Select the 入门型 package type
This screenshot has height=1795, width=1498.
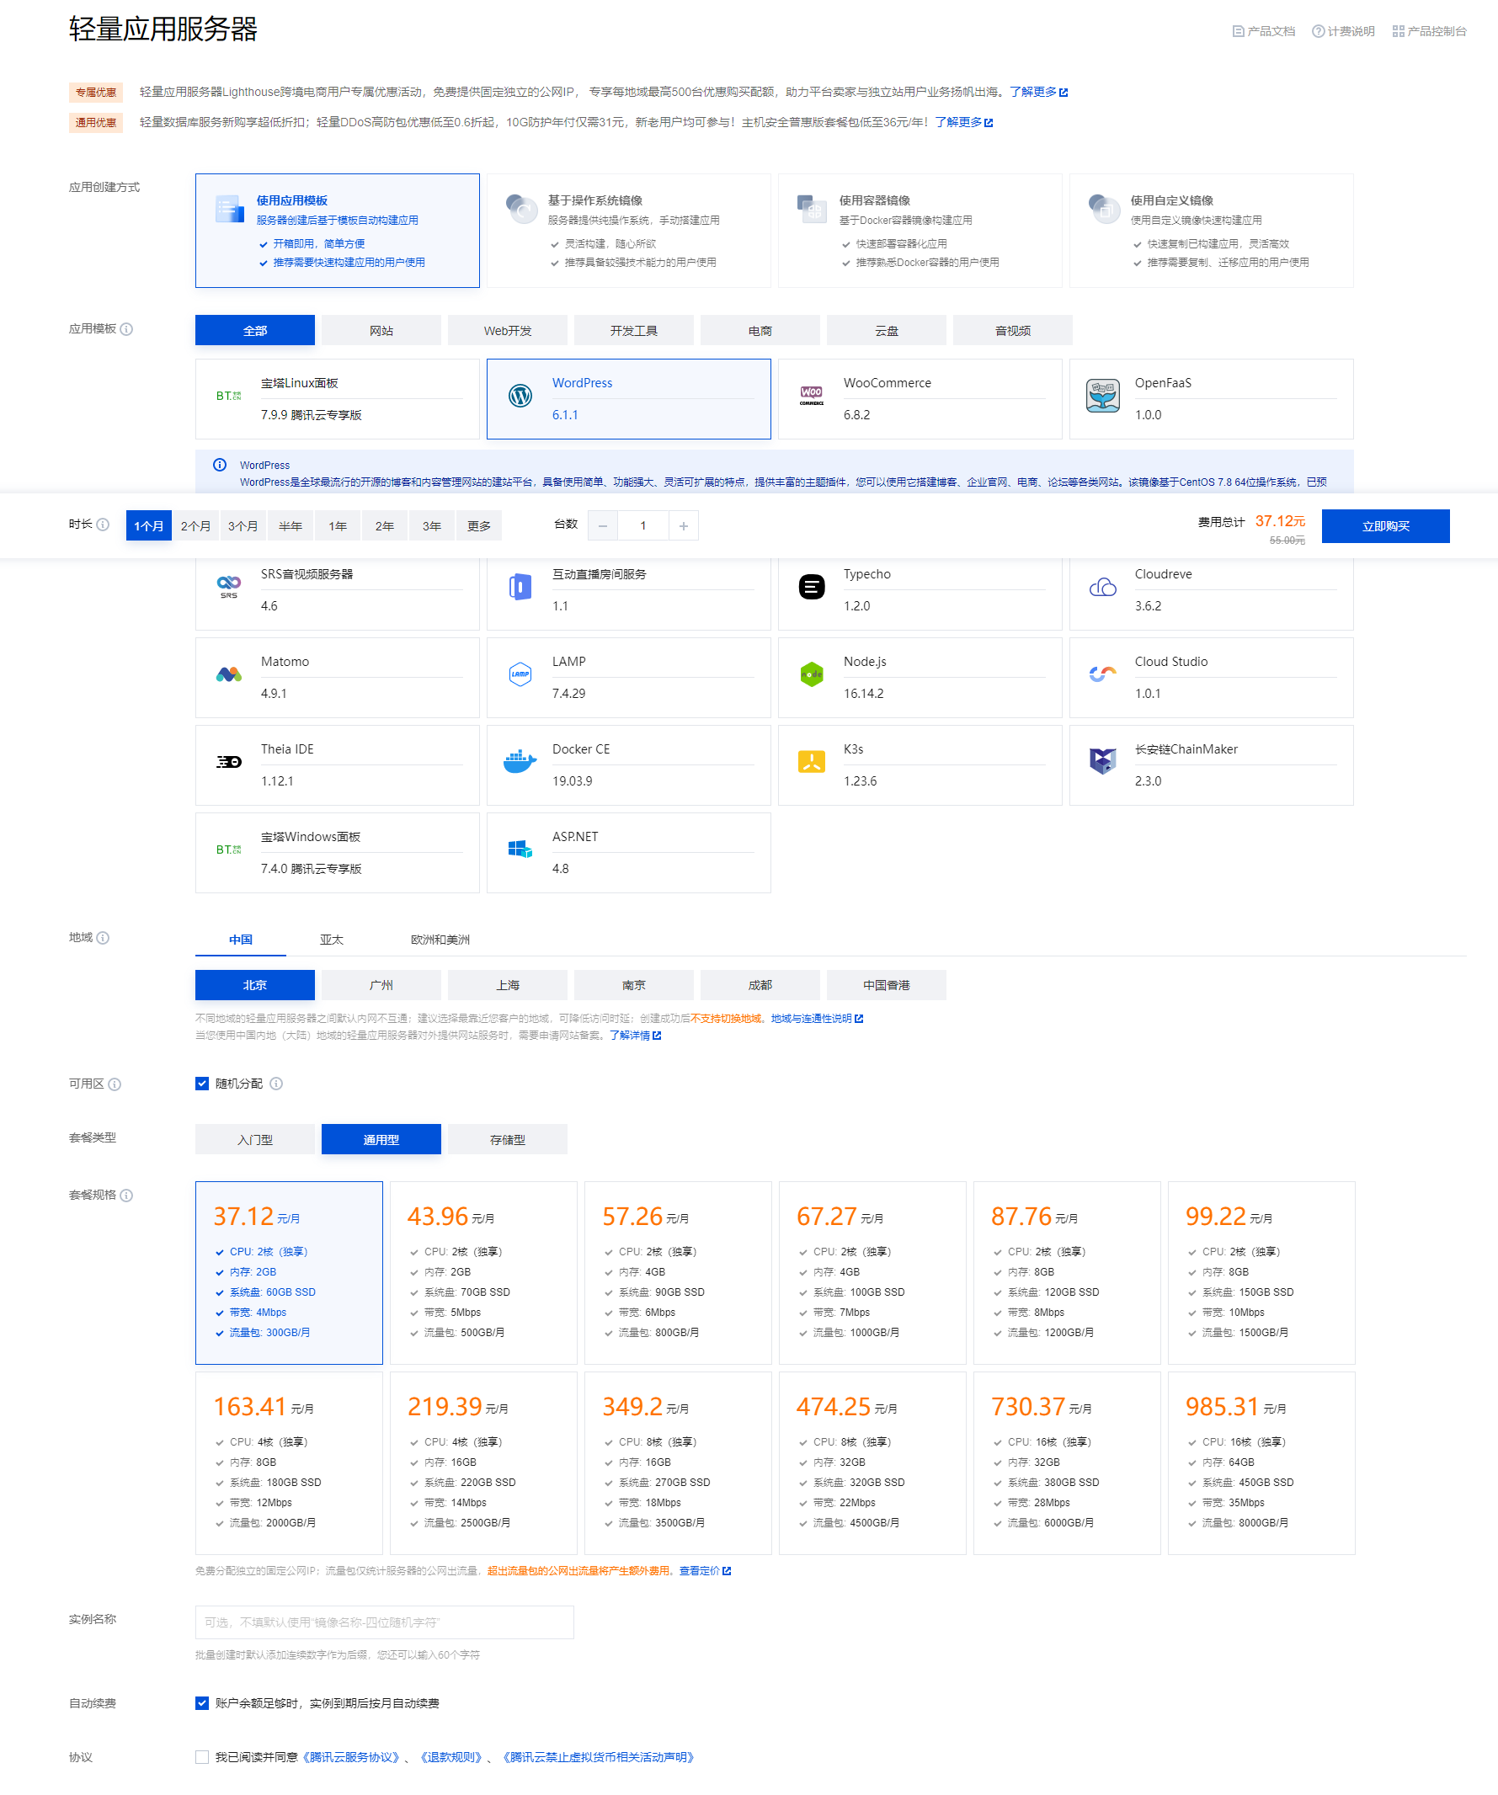point(255,1139)
